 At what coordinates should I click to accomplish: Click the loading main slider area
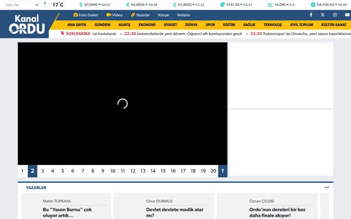pyautogui.click(x=122, y=104)
